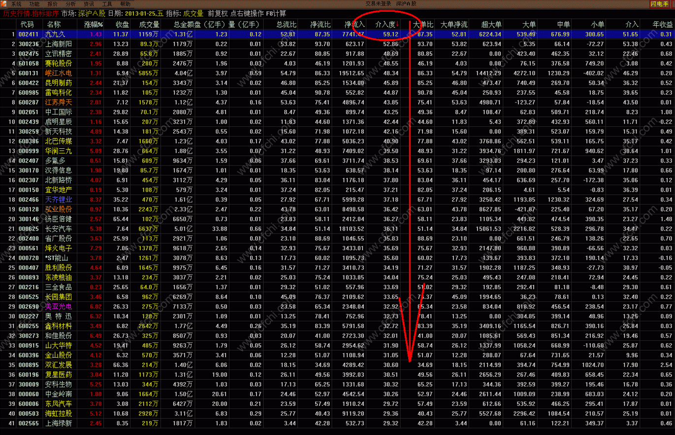This screenshot has width=675, height=435.
Task: Sort by the 大单净流 column header
Action: pos(453,24)
